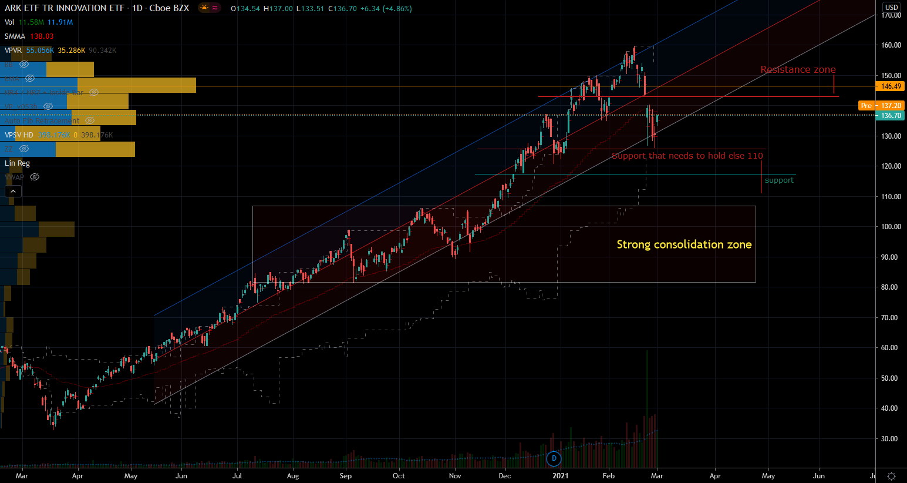Image resolution: width=907 pixels, height=483 pixels.
Task: Open the USD currency selector
Action: tap(892, 8)
